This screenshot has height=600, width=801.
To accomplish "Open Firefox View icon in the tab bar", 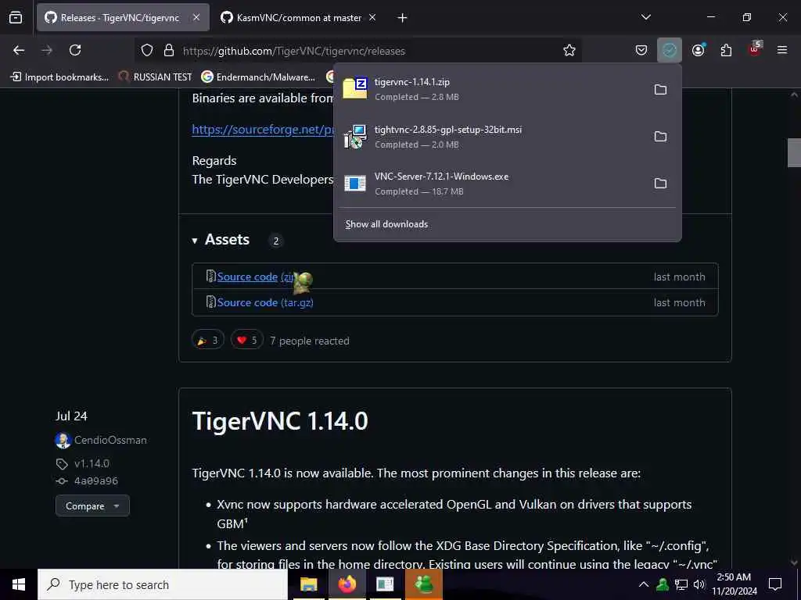I will [x=16, y=17].
